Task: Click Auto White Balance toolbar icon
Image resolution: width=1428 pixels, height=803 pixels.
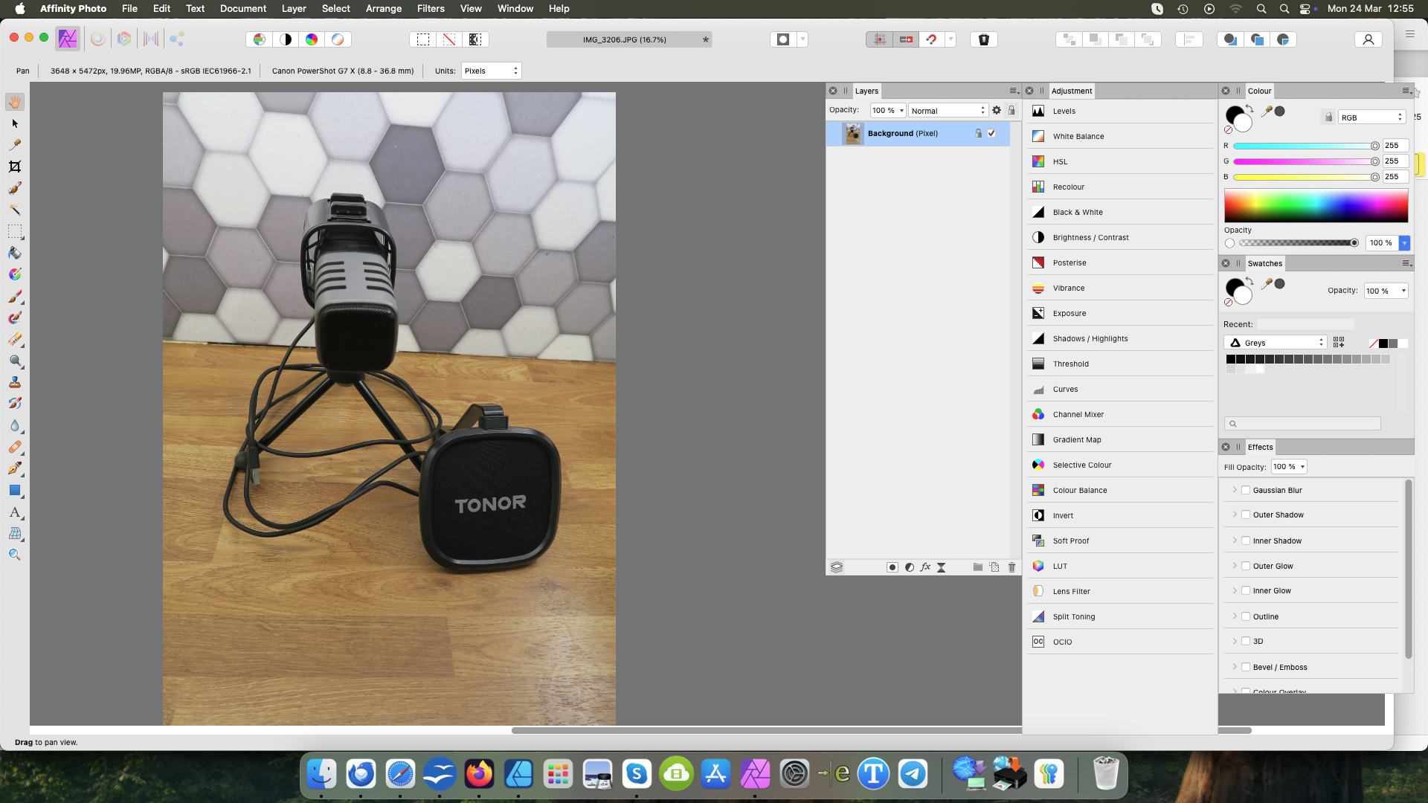Action: 338,39
